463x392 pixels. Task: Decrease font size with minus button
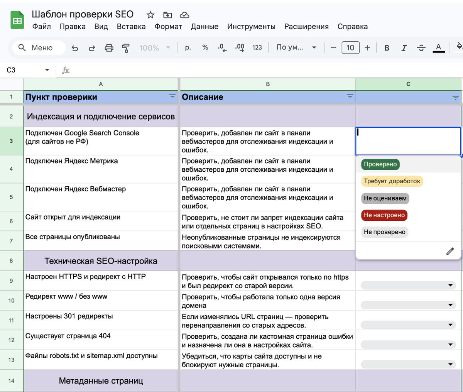333,47
